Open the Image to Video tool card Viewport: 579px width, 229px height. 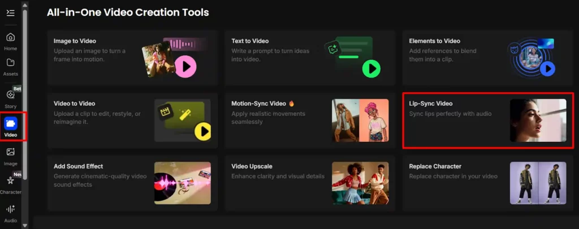tap(132, 58)
